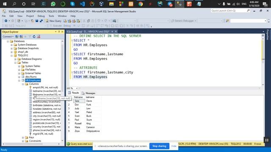Screen dimensions: 271x152
Task: Select the FileTables folder
Action: point(30,70)
